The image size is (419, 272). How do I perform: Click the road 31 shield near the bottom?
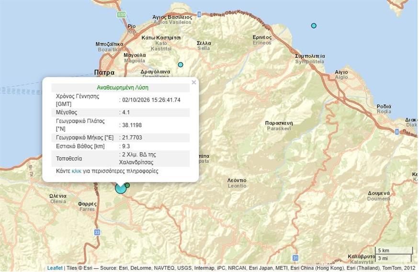295,258
